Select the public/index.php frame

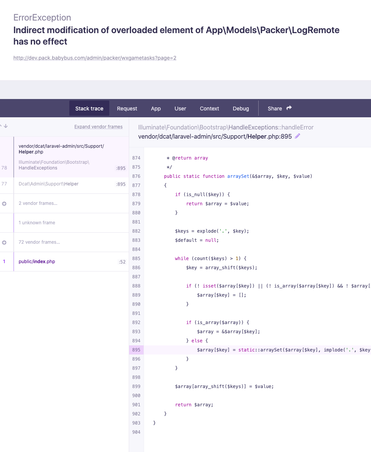[64, 262]
